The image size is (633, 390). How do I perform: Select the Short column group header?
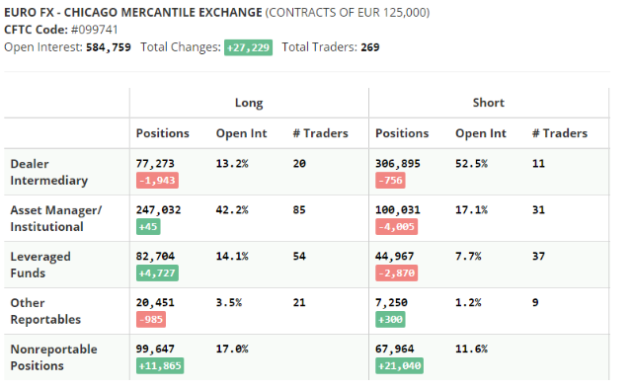point(489,103)
